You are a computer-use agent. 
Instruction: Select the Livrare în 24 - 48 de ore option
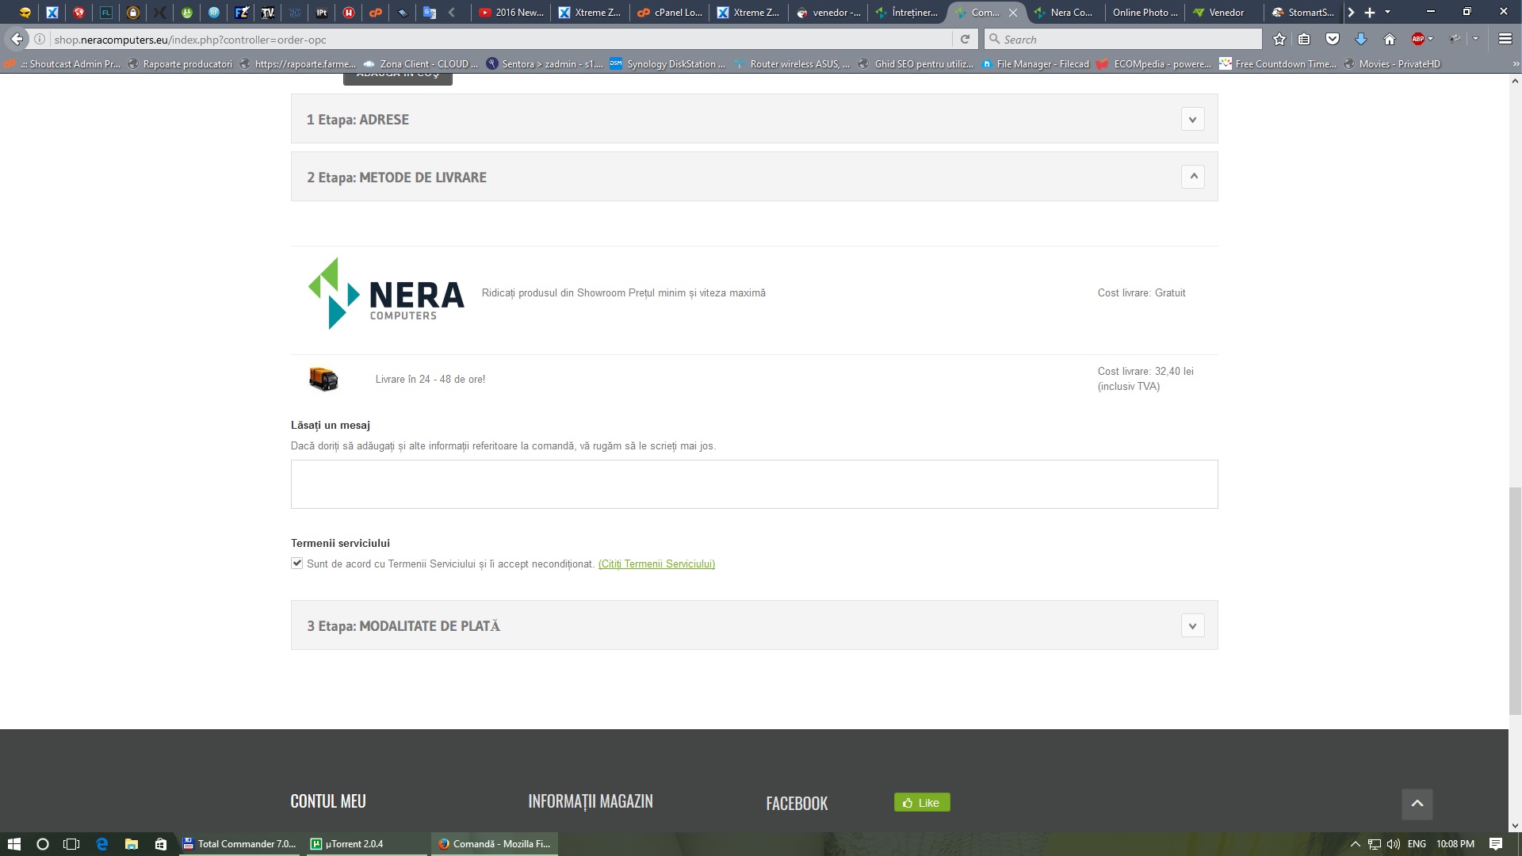click(430, 380)
